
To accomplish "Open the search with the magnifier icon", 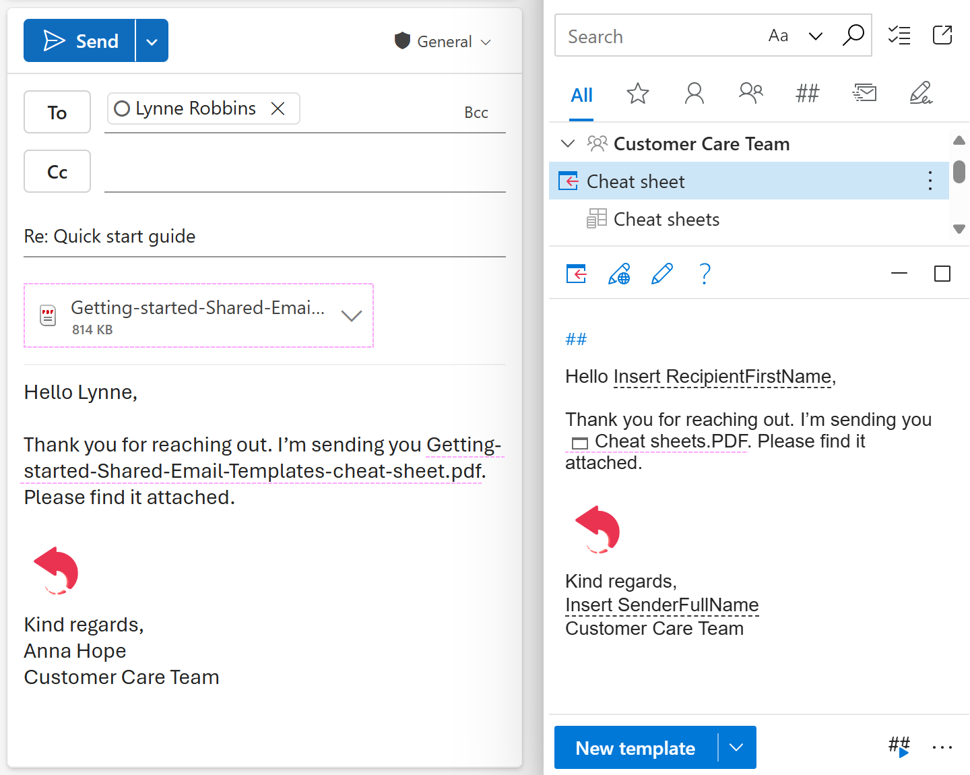I will [853, 35].
